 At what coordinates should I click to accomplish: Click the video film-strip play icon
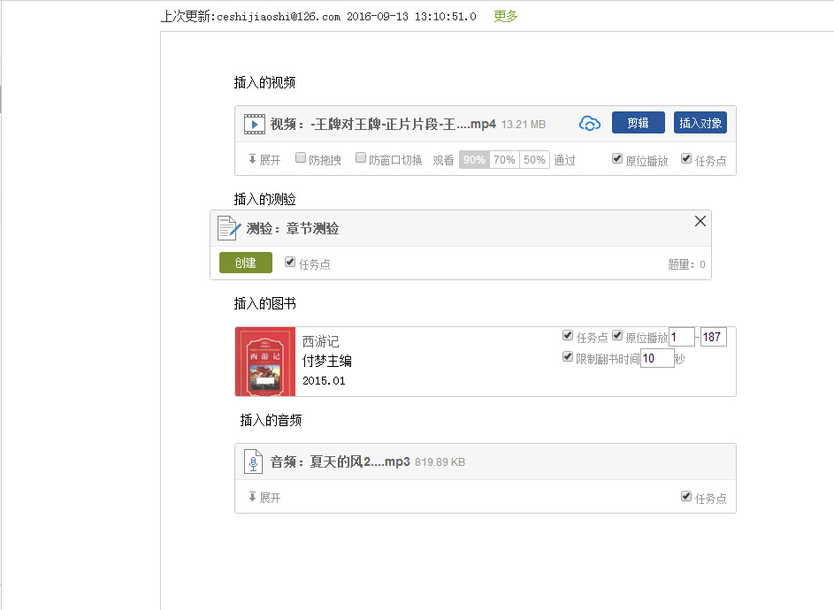[x=254, y=124]
